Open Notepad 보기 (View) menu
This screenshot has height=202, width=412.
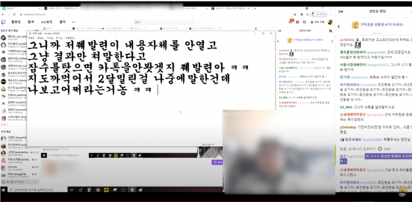tap(60, 38)
